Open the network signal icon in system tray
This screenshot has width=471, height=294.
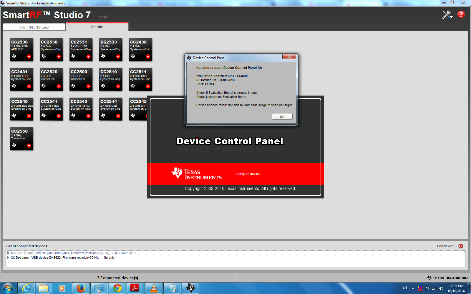tap(434, 288)
